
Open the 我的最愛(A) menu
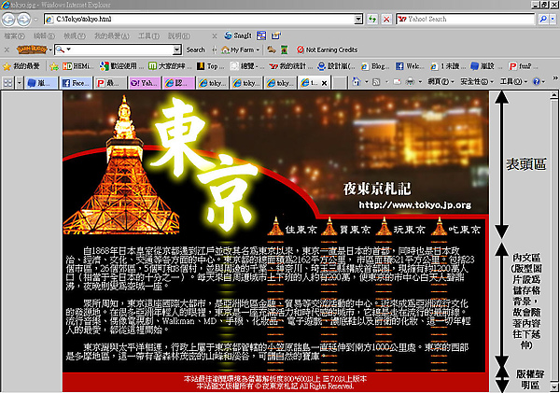point(111,35)
